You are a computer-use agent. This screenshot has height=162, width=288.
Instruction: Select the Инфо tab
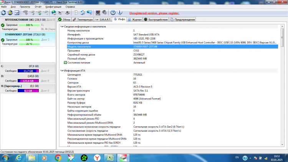pos(119,19)
